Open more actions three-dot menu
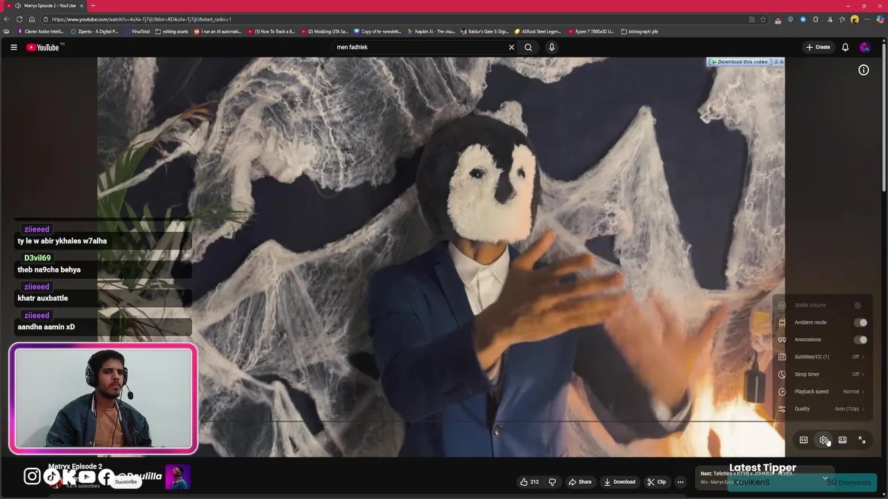Viewport: 888px width, 499px height. tap(680, 482)
